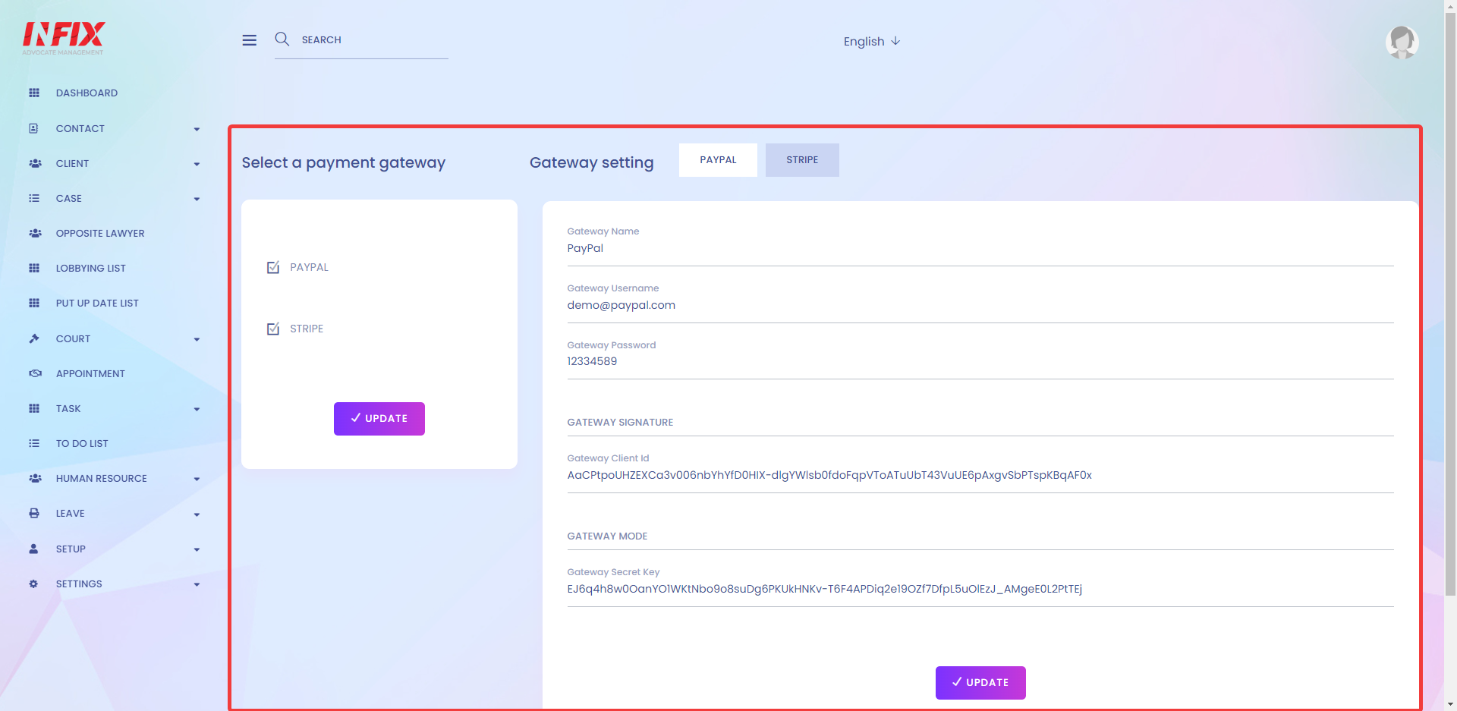
Task: Click the Dashboard grid icon
Action: pyautogui.click(x=34, y=93)
